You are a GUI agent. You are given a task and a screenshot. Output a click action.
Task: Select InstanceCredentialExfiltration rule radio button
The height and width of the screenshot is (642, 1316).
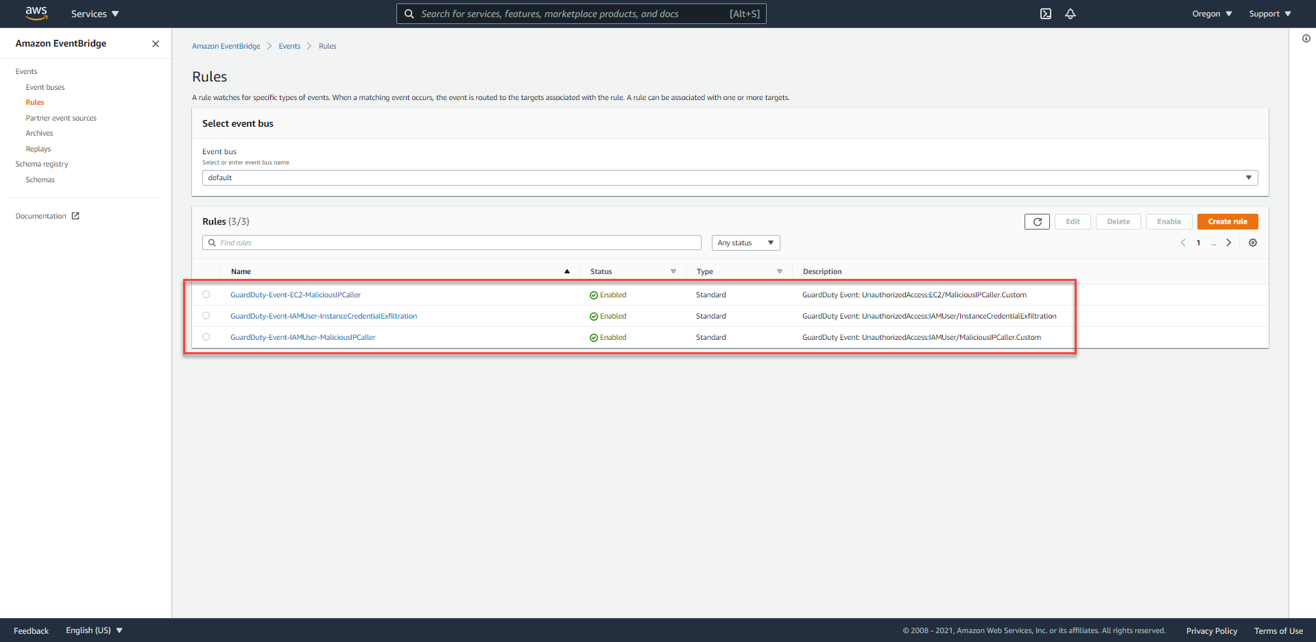pos(206,316)
